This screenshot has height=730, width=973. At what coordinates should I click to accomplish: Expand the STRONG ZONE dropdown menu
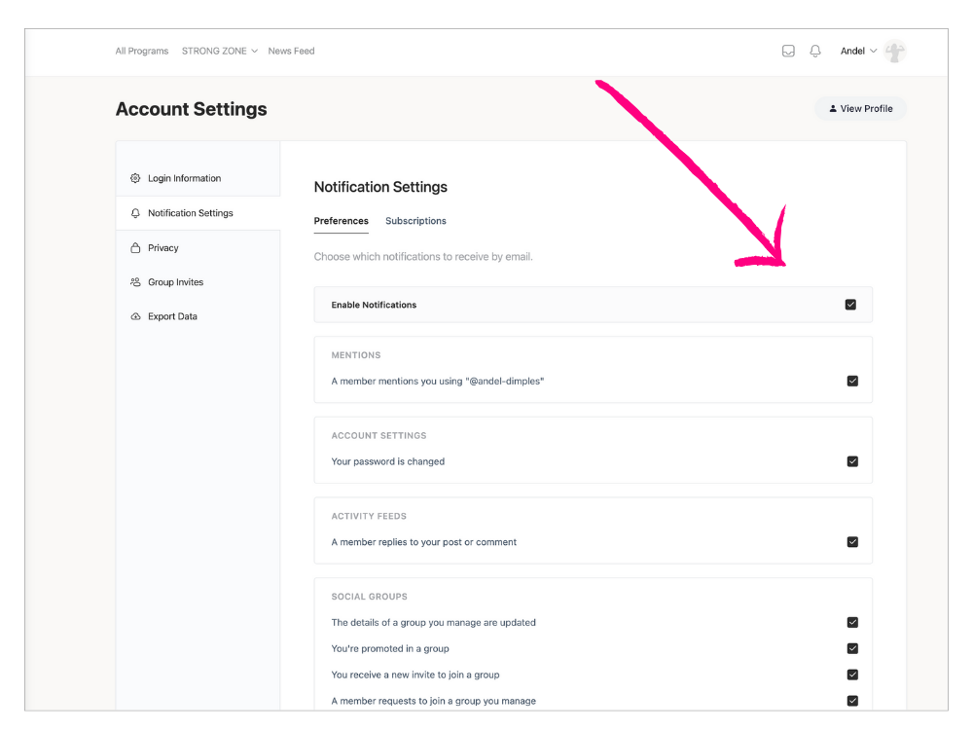(x=219, y=52)
